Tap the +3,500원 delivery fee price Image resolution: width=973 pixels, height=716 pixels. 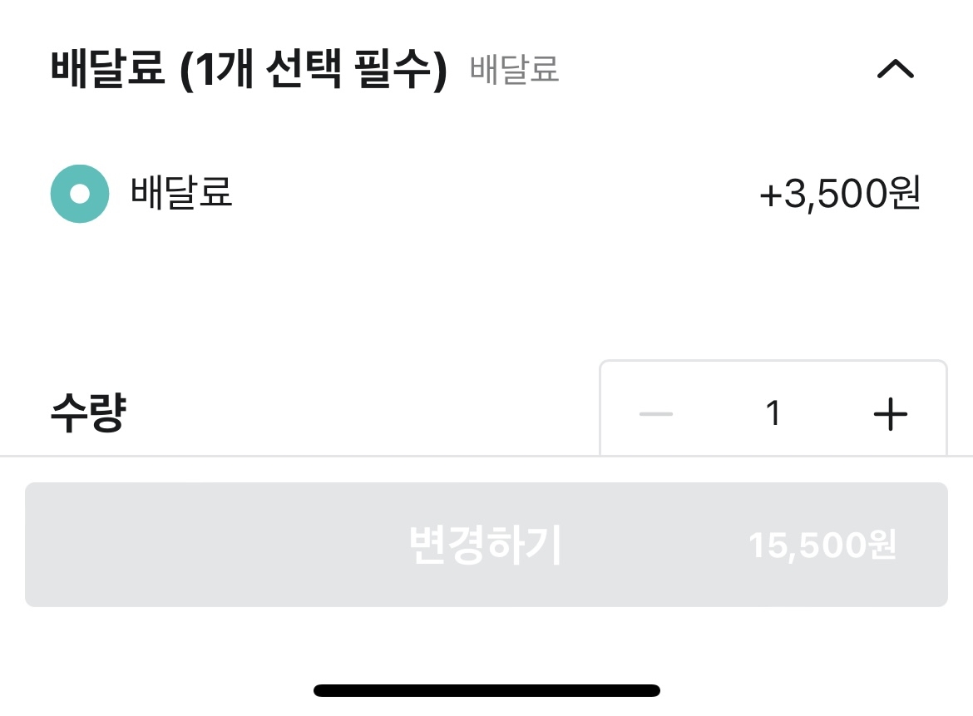pos(839,195)
